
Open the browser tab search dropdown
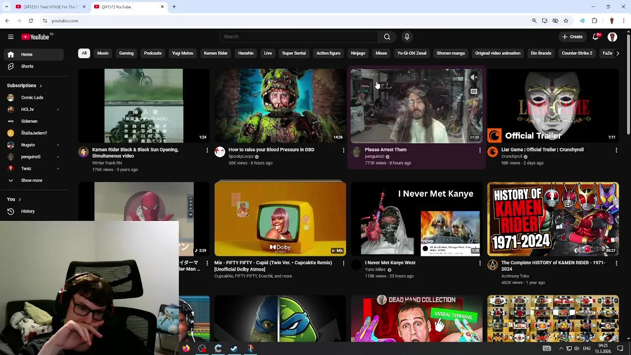(6, 6)
